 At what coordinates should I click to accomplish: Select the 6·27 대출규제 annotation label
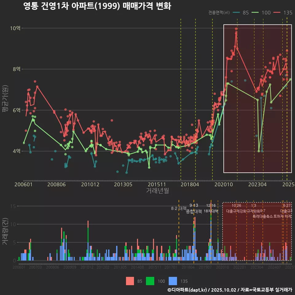[x=287, y=208]
